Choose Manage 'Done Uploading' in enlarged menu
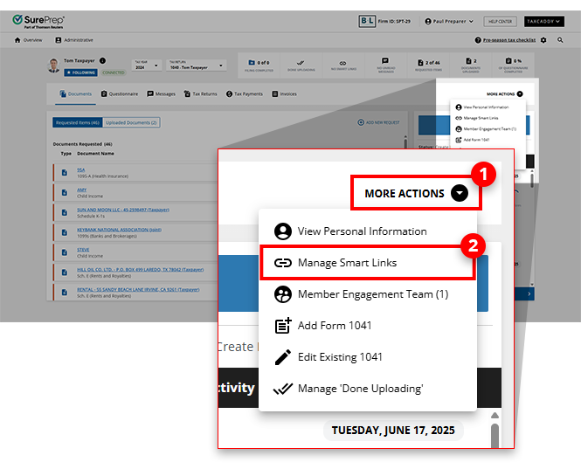This screenshot has width=581, height=469. point(368,389)
